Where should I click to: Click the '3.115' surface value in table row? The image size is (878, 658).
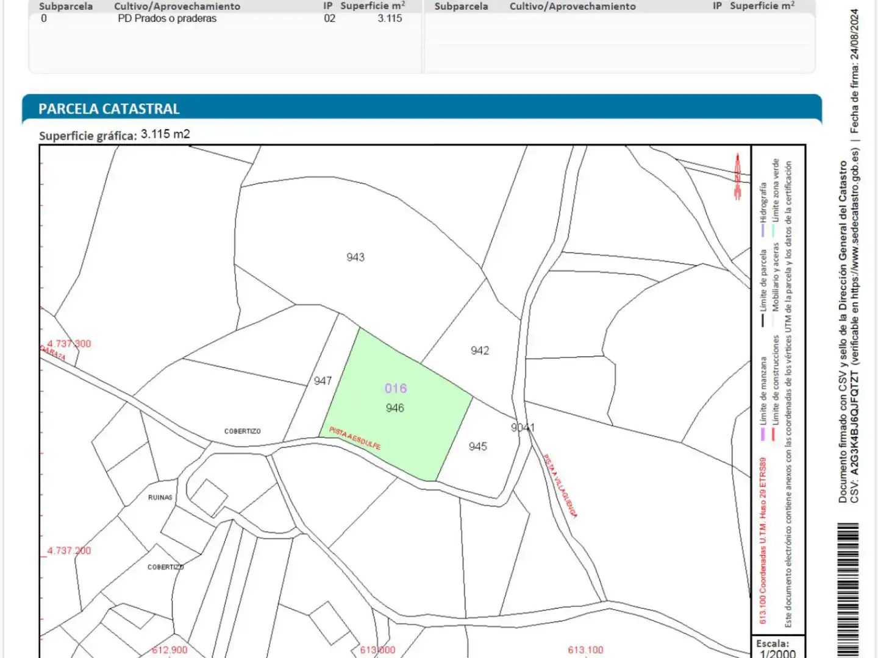point(390,18)
